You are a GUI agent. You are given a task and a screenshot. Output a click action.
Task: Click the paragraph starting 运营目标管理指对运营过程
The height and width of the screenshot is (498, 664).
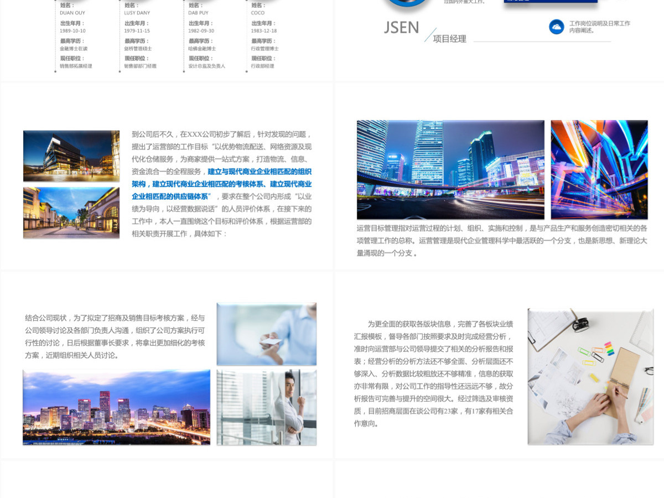pos(502,240)
